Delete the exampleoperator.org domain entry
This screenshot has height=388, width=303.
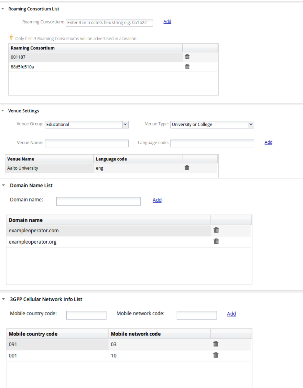pyautogui.click(x=216, y=241)
